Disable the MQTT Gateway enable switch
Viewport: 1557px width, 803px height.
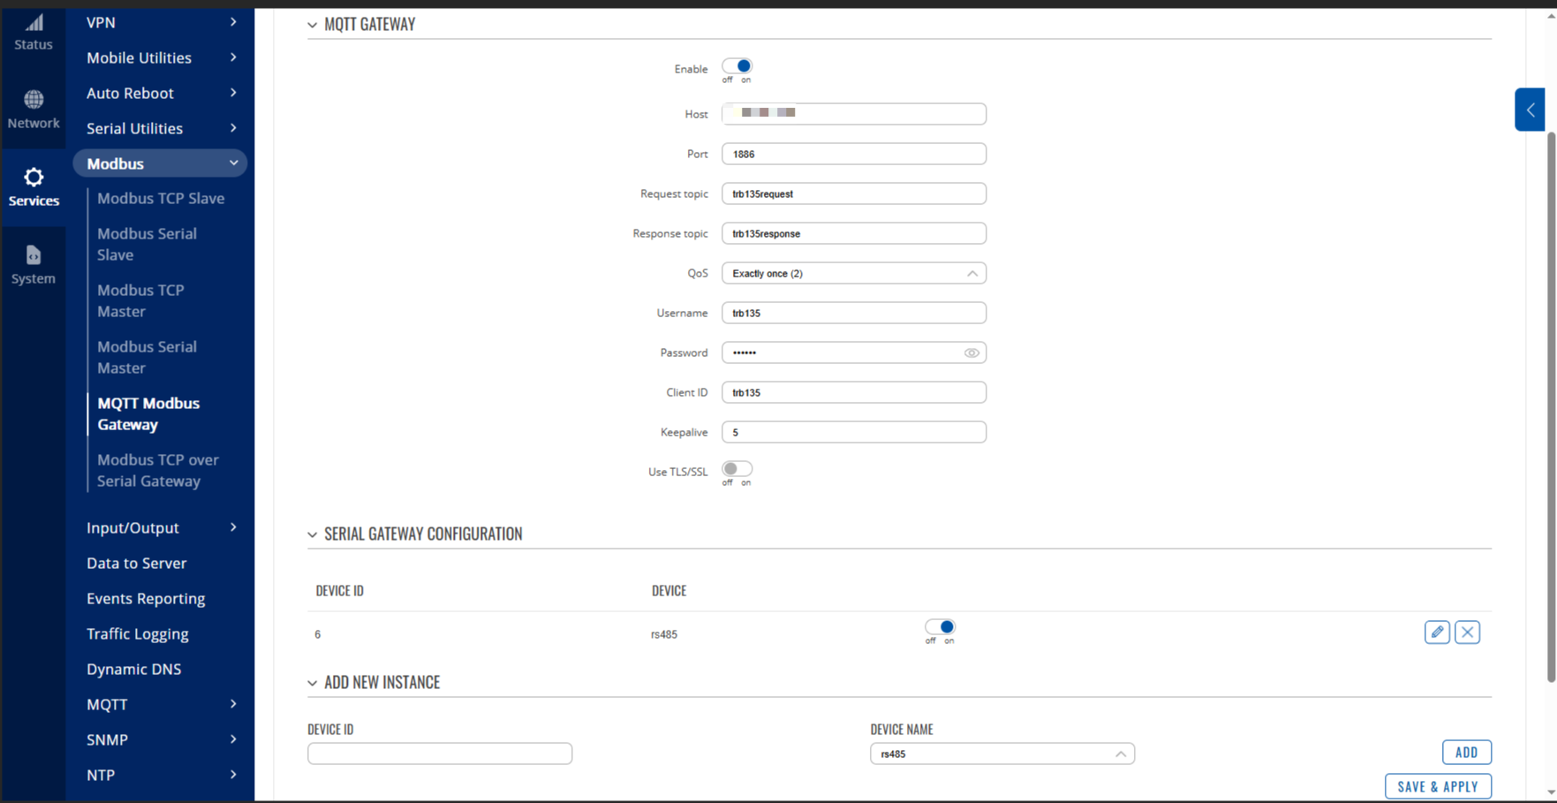(737, 66)
